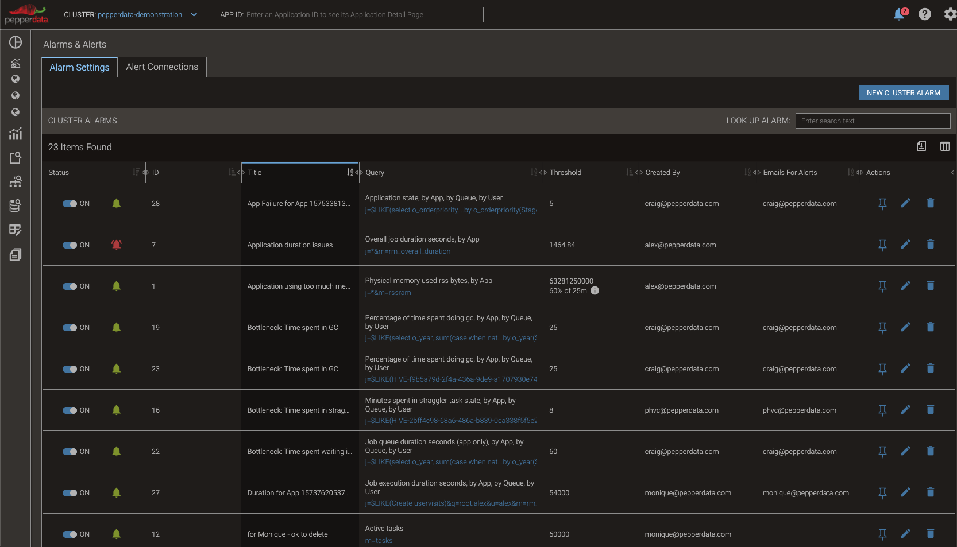
Task: Open the application search sidebar icon
Action: pos(16,158)
